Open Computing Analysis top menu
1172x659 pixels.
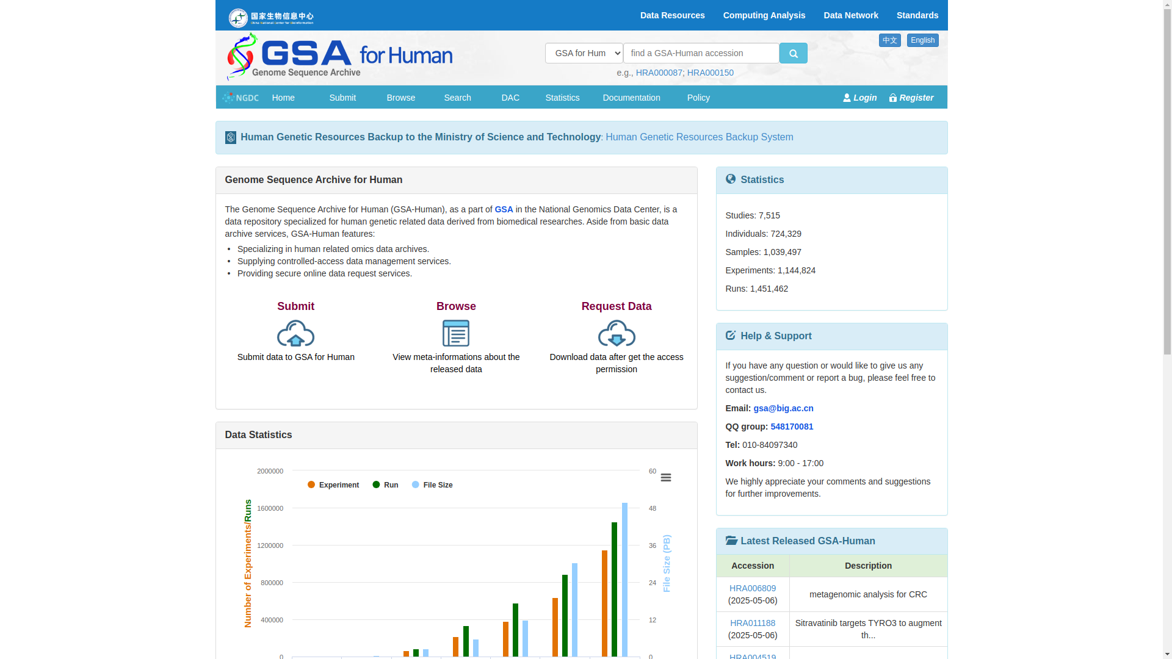(764, 15)
